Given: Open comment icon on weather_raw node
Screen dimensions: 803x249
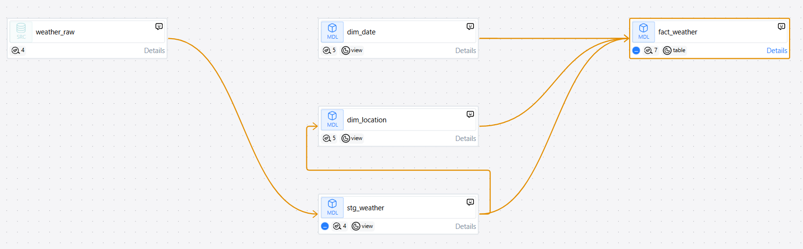Looking at the screenshot, I should click(x=159, y=26).
